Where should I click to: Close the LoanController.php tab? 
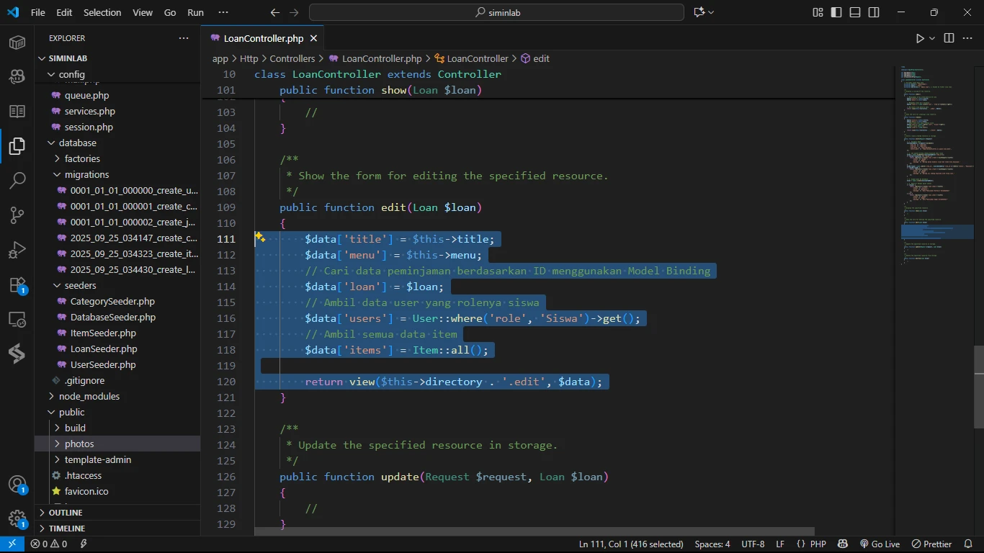(x=313, y=38)
